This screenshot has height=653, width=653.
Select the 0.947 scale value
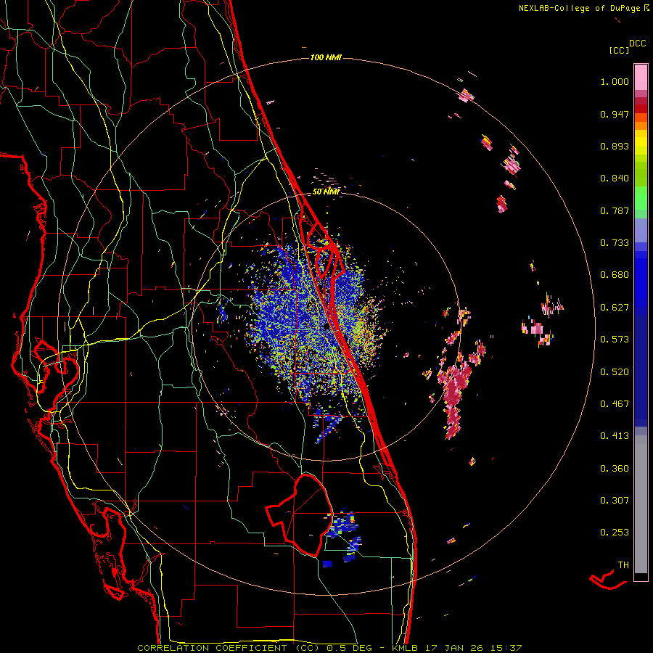pos(615,114)
